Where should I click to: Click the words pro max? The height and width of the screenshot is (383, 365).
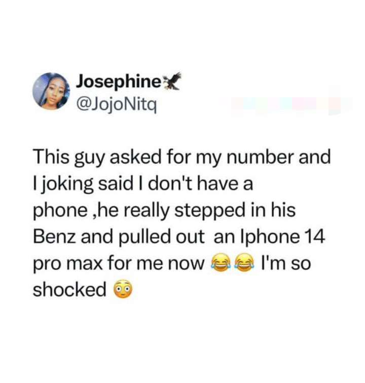pos(67,264)
